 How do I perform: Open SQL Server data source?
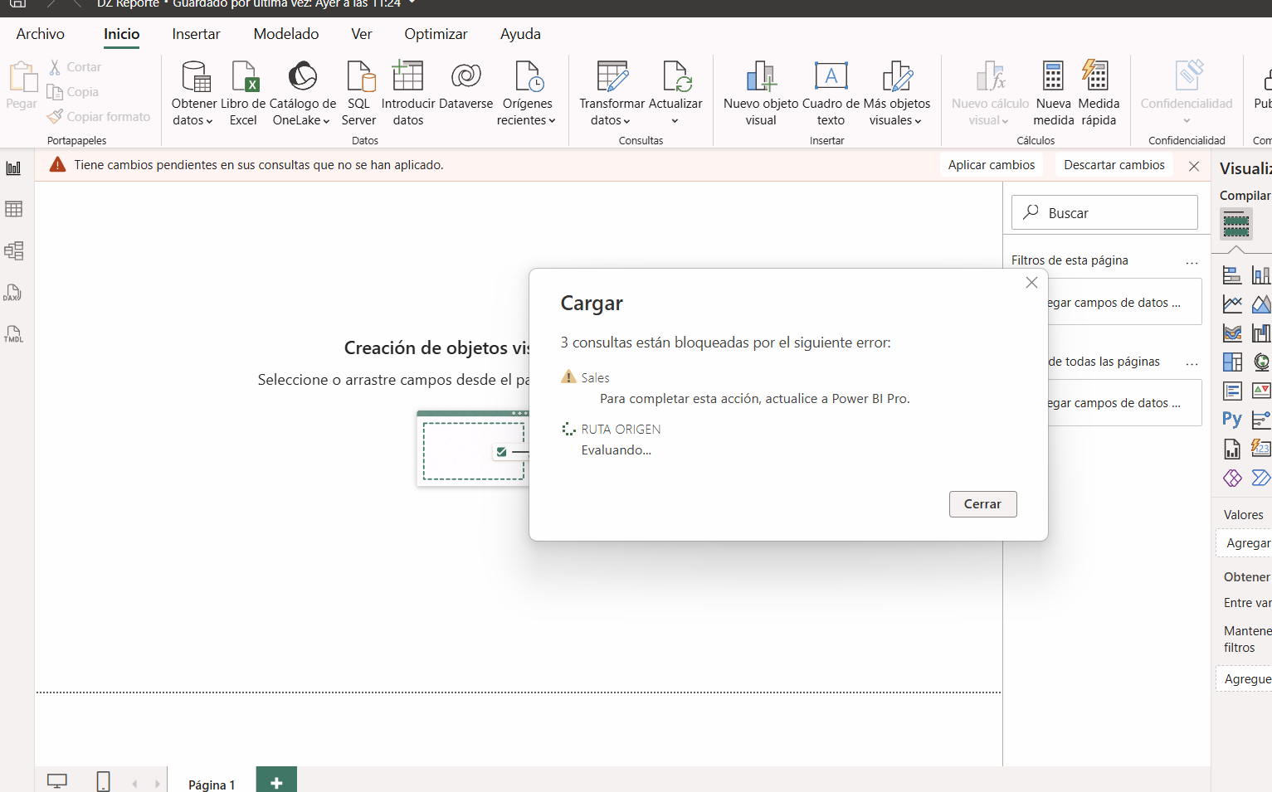coord(358,77)
